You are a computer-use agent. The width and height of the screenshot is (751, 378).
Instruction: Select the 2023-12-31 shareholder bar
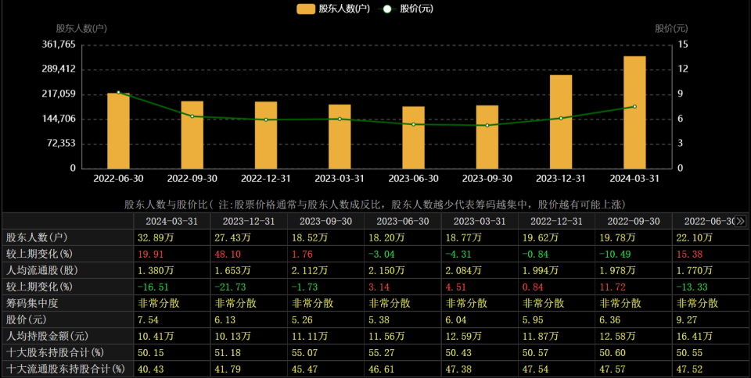pyautogui.click(x=561, y=122)
